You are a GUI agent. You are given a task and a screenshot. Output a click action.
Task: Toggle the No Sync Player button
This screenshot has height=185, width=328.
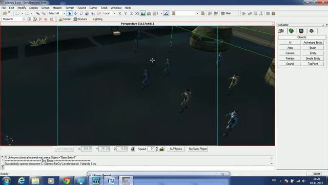[x=198, y=149]
